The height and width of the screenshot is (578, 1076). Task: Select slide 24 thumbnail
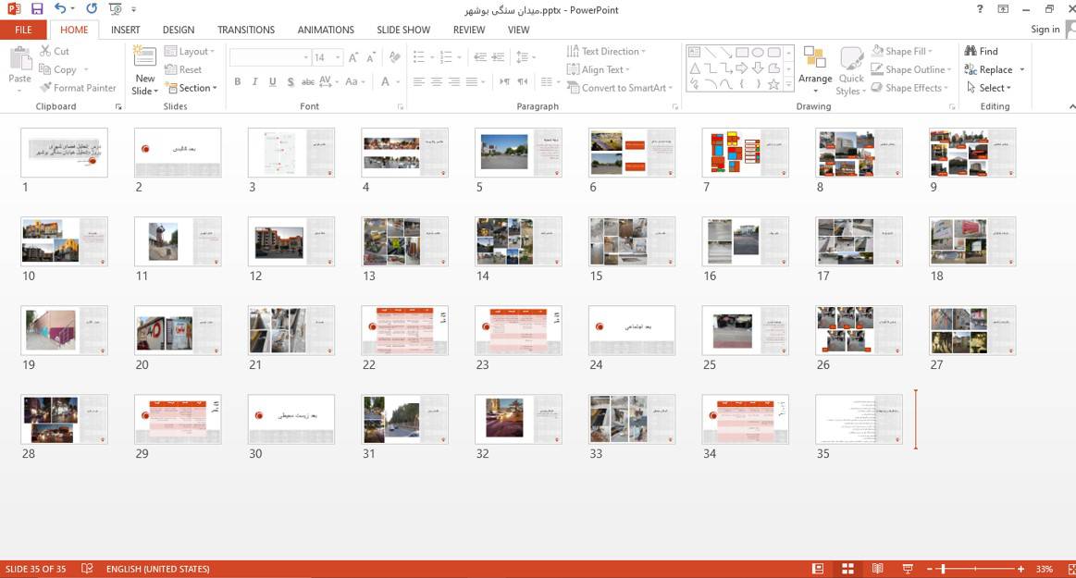(632, 329)
